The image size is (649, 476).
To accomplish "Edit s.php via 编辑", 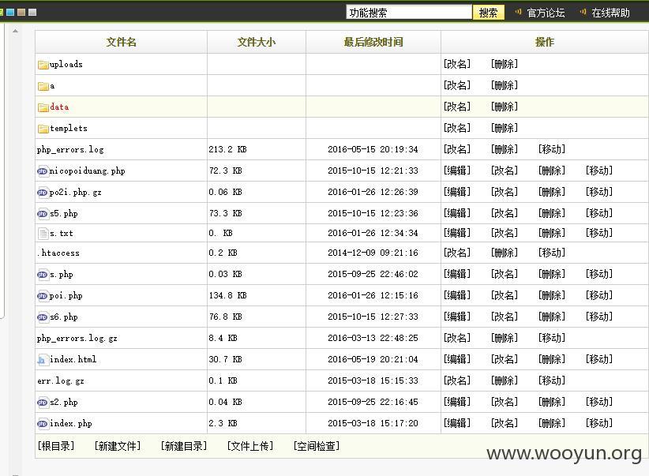I will pyautogui.click(x=457, y=274).
